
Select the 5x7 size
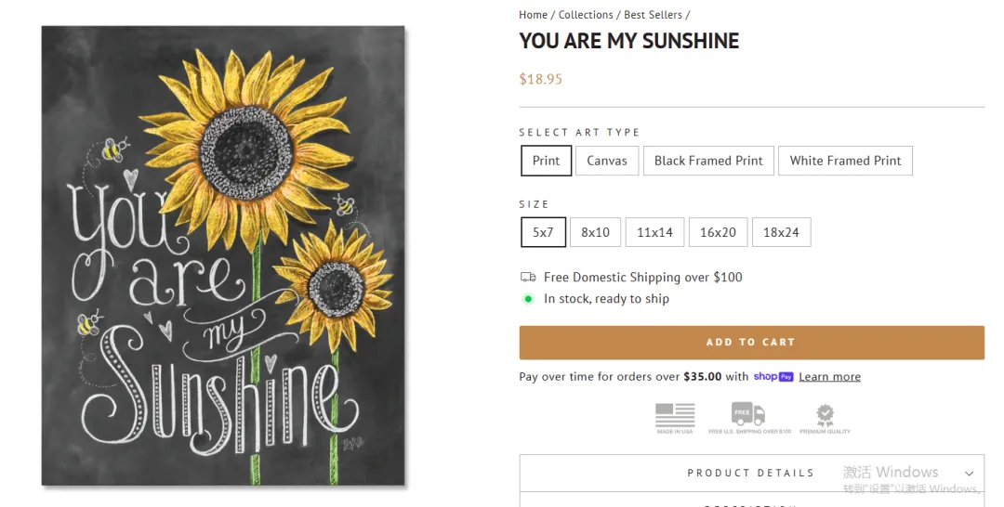click(543, 232)
